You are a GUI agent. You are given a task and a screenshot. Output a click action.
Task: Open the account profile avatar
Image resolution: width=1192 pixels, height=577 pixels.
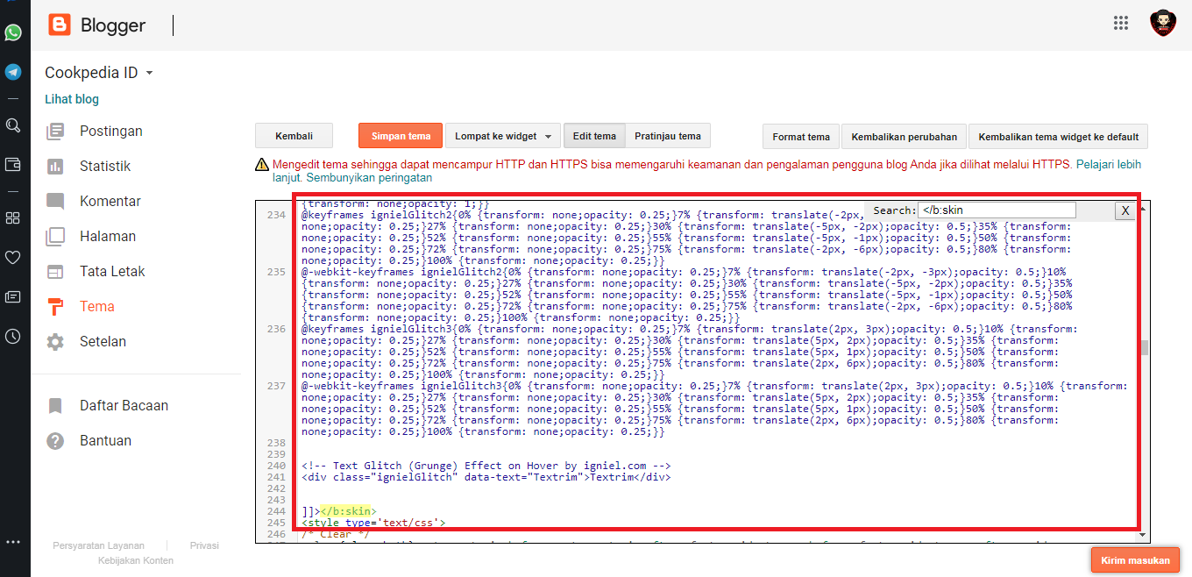pyautogui.click(x=1162, y=24)
